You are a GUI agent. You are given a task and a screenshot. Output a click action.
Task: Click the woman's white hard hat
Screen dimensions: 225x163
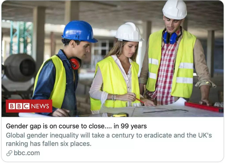[129, 32]
